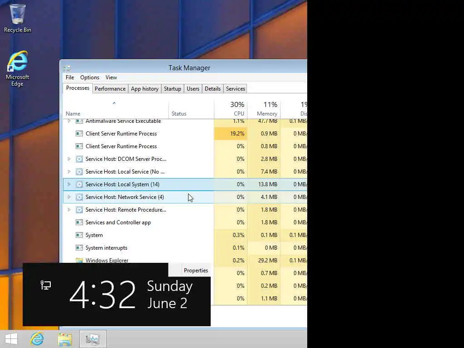Click the Windows Explorer folder icon
Image resolution: width=464 pixels, height=348 pixels.
pos(79,260)
